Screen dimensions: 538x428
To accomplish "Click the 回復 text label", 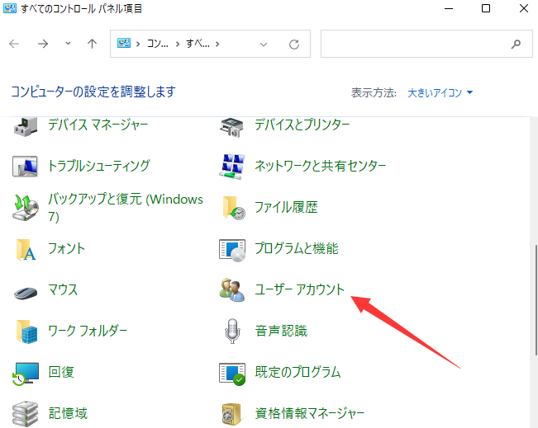I will point(61,372).
